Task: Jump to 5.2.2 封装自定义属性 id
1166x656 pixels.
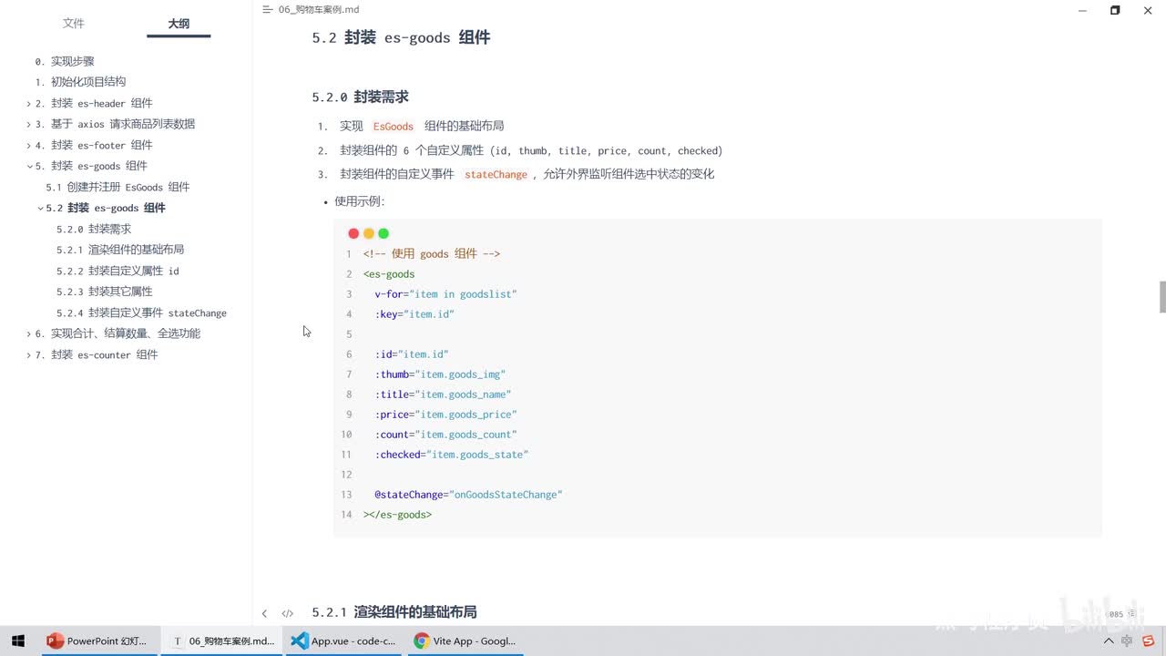Action: (118, 271)
